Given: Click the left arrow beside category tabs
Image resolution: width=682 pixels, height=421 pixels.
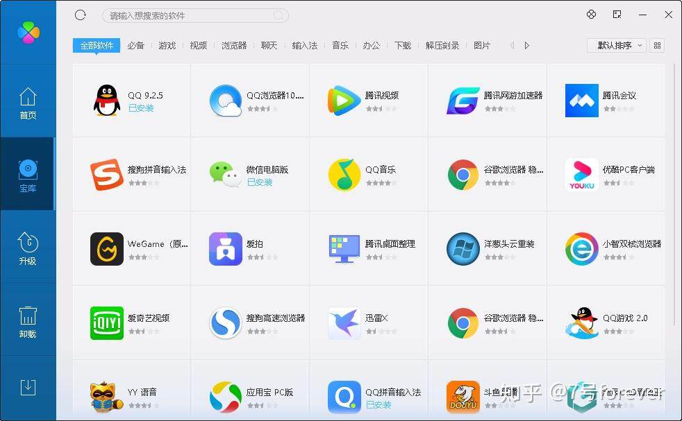Looking at the screenshot, I should [x=511, y=45].
